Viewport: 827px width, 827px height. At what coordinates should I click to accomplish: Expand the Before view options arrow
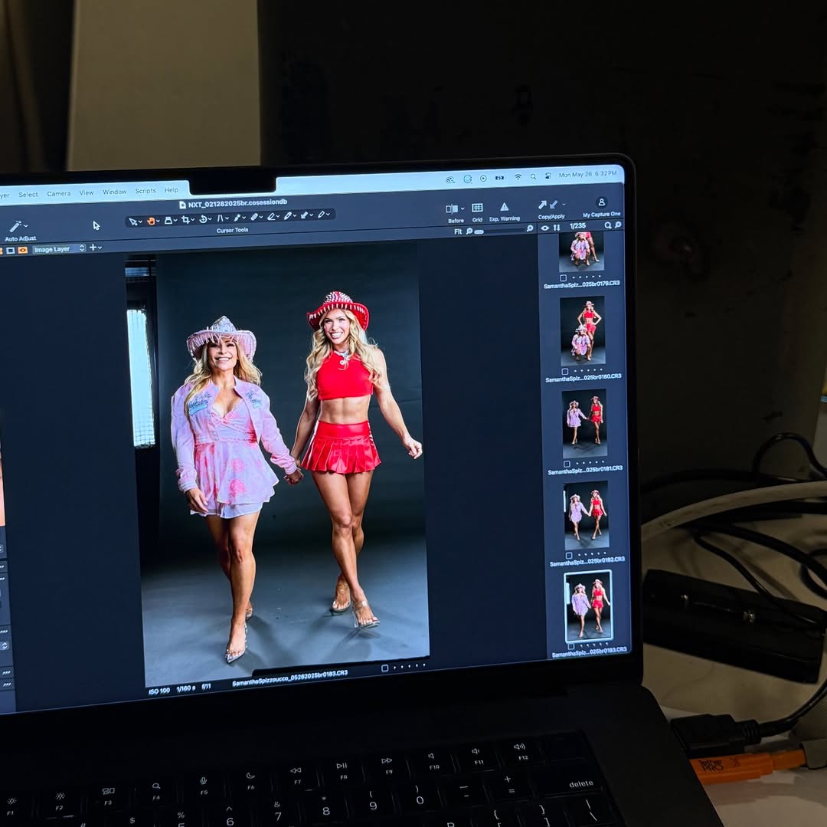coord(463,208)
